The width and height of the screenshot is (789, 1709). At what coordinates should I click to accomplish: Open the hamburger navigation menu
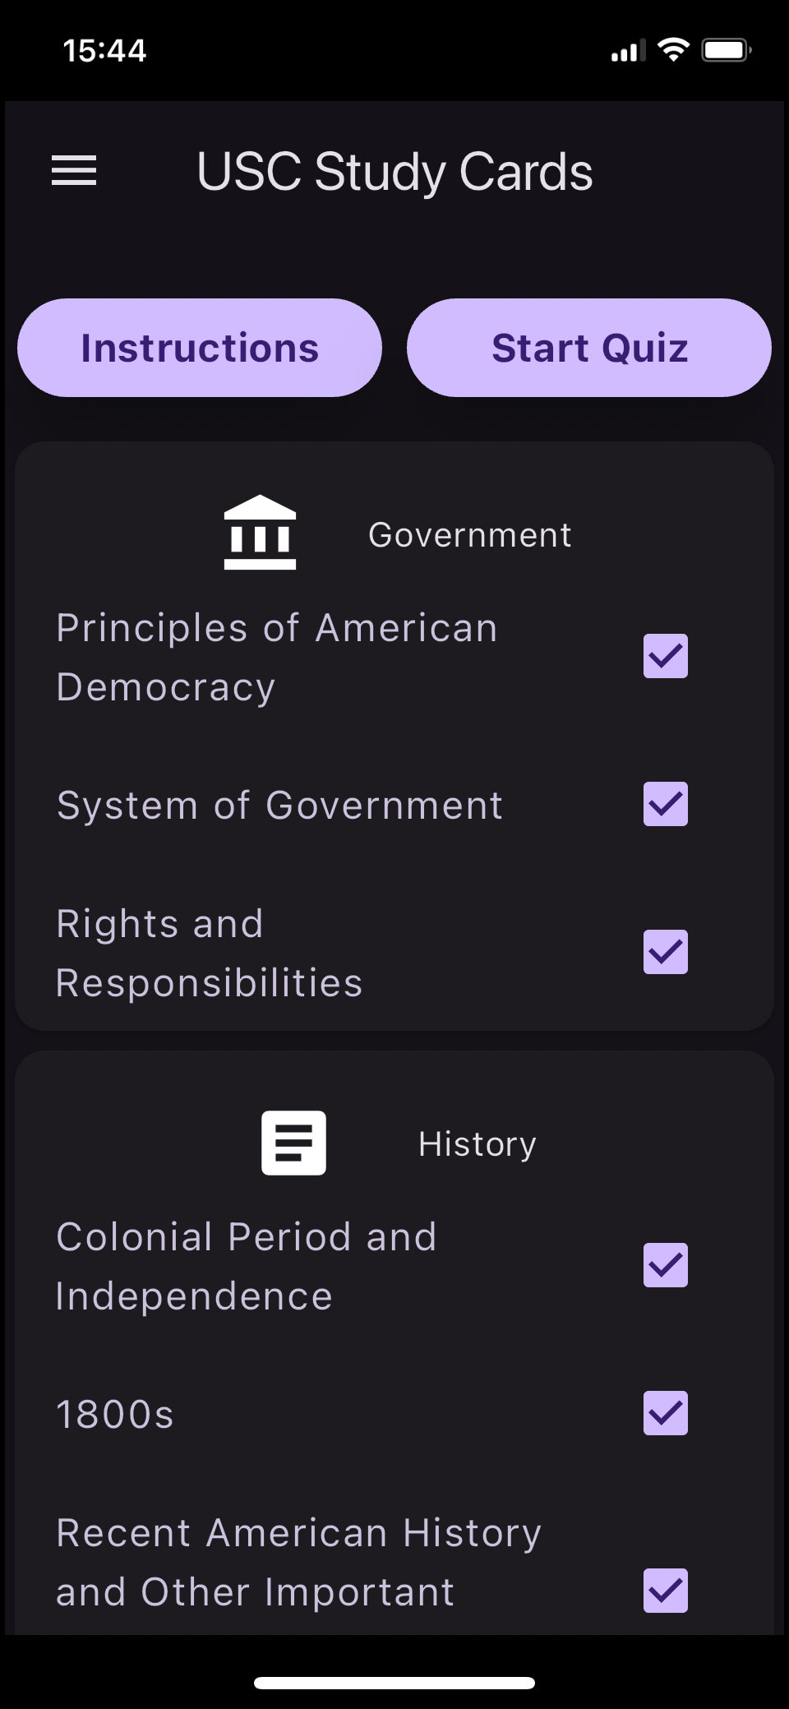coord(74,171)
